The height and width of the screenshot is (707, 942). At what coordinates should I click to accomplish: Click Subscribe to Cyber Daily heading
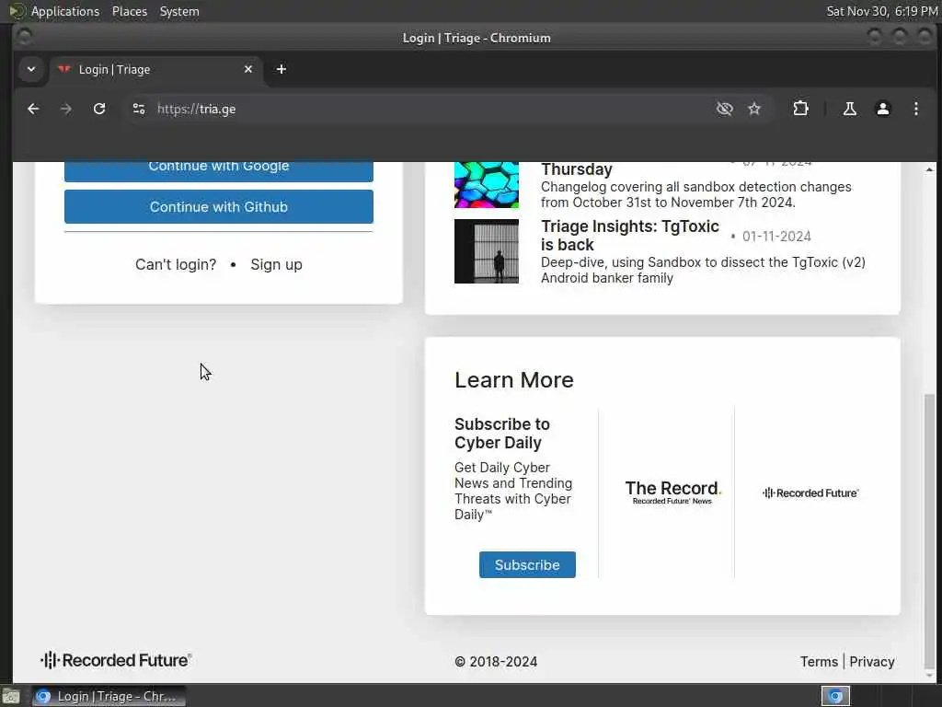click(x=502, y=434)
